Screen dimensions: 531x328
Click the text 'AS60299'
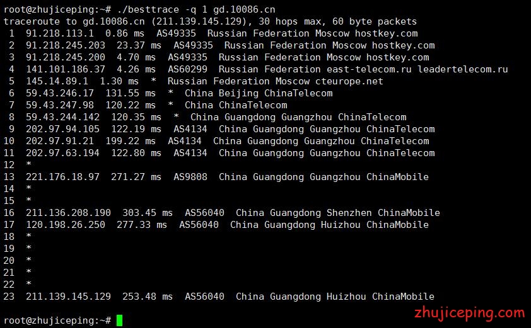[187, 69]
